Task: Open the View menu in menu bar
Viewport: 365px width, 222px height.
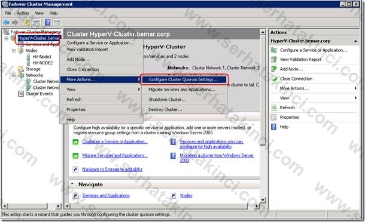Action: [39, 13]
